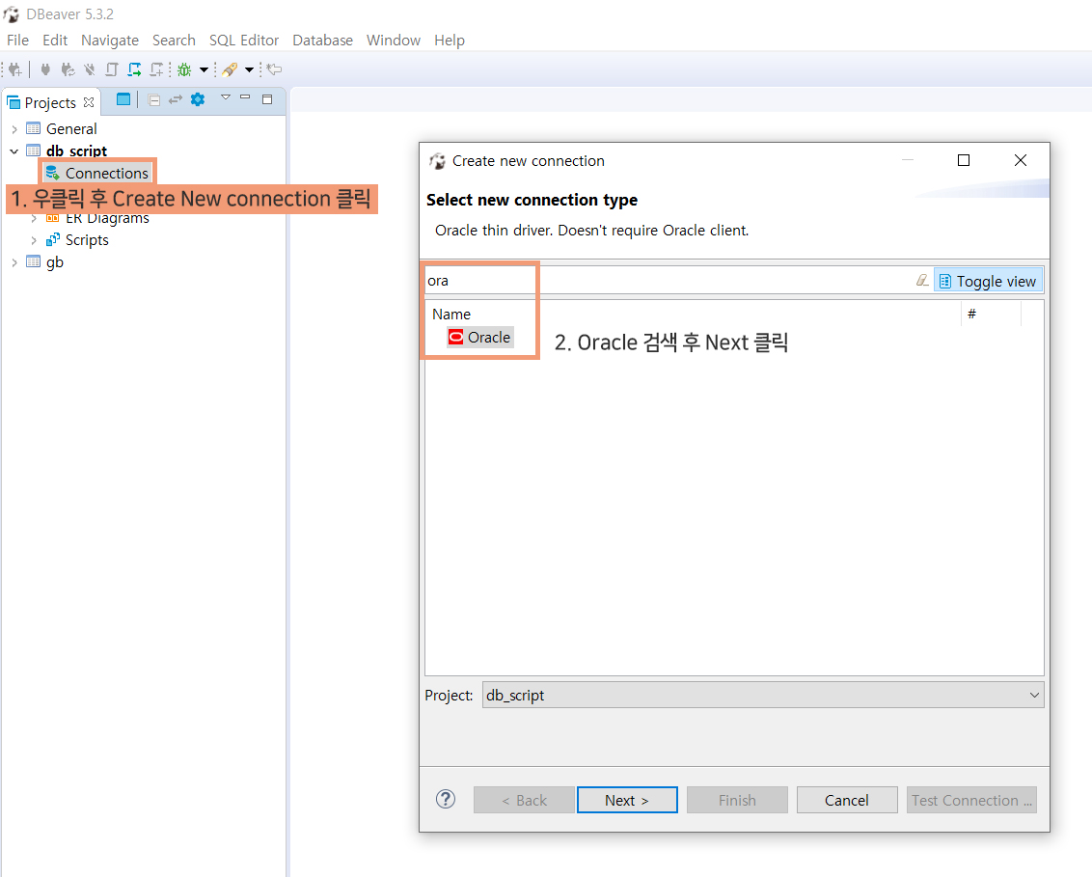Click the green bug debug icon
This screenshot has height=877, width=1092.
(x=184, y=69)
